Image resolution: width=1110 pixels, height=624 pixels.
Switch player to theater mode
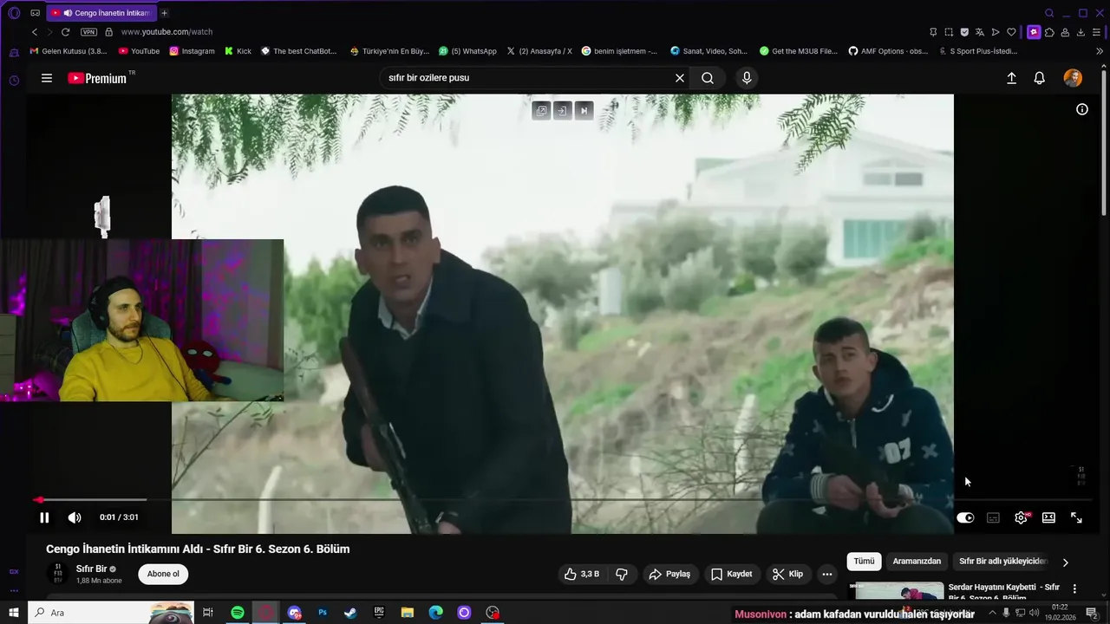tap(1048, 517)
